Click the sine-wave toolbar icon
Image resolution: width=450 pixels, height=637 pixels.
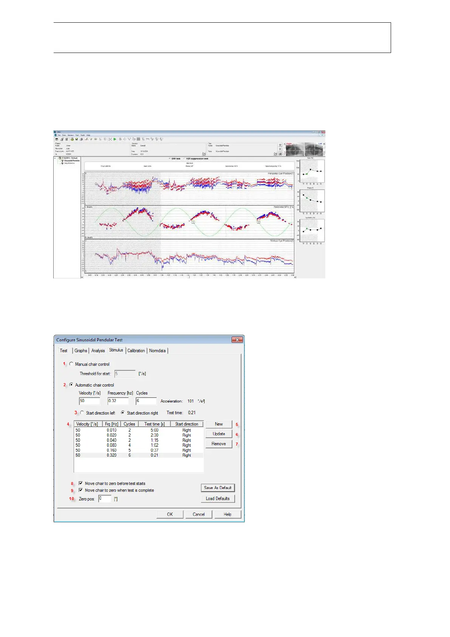[x=129, y=139]
